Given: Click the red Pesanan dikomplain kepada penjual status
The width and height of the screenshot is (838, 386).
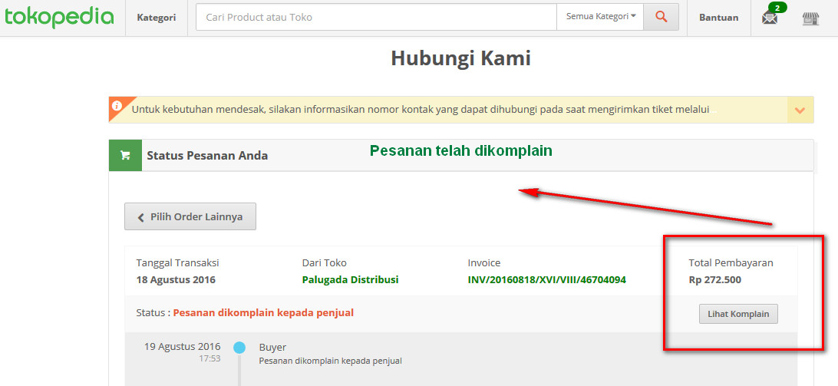Looking at the screenshot, I should [263, 313].
